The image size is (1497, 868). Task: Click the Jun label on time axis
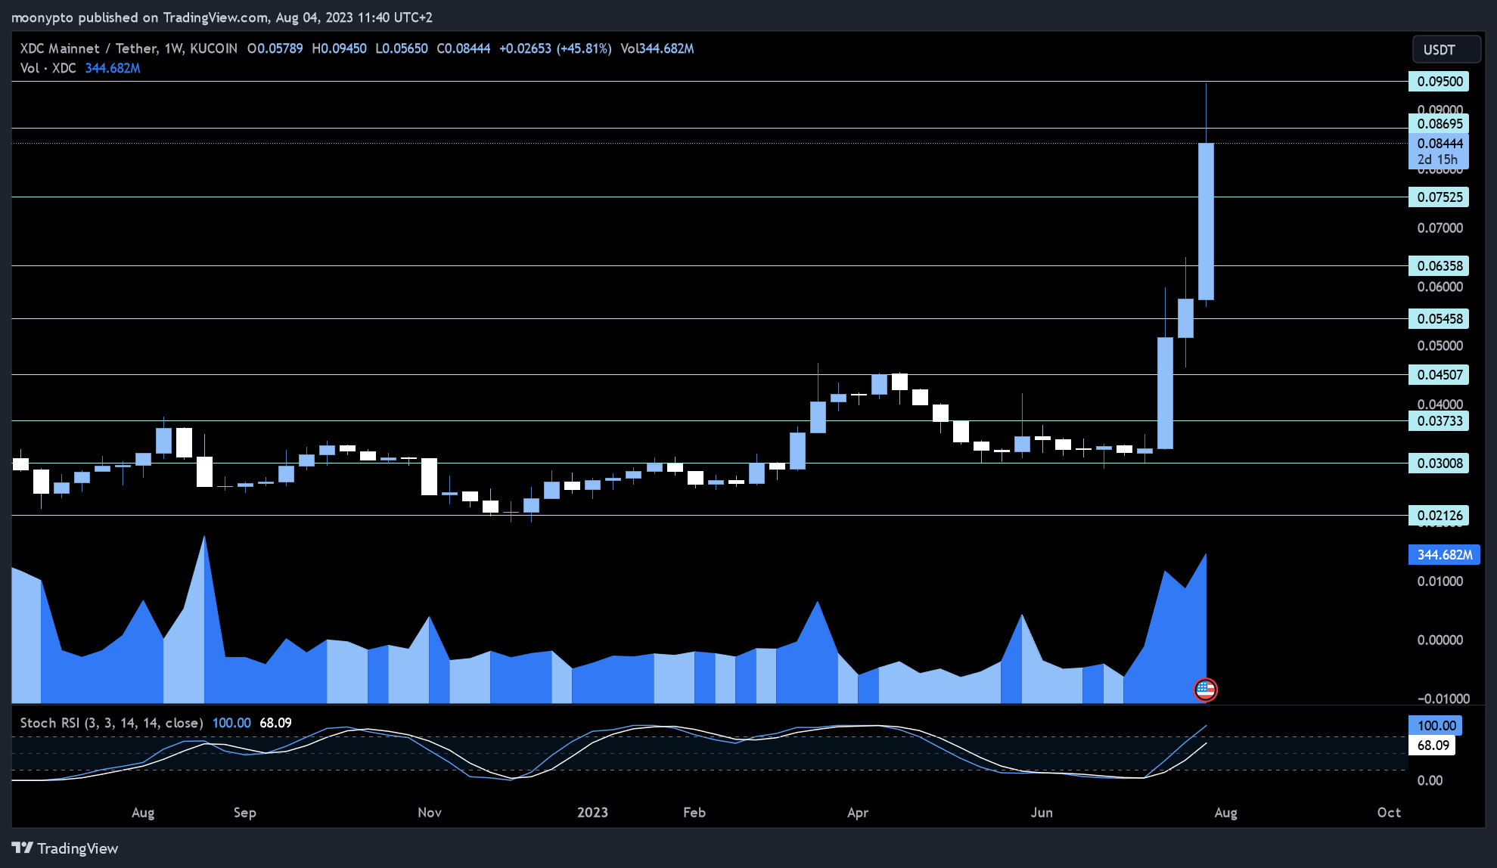(1042, 813)
